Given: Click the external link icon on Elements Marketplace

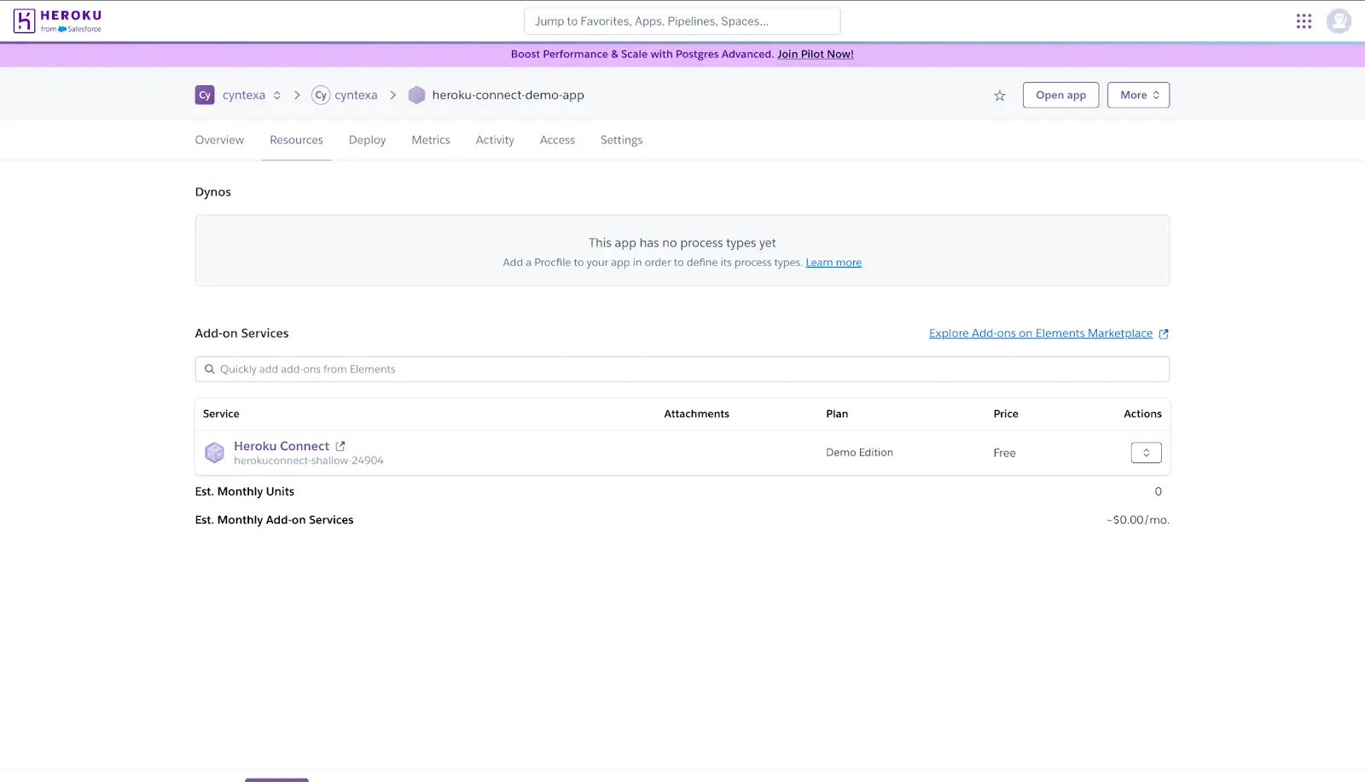Looking at the screenshot, I should pos(1164,333).
